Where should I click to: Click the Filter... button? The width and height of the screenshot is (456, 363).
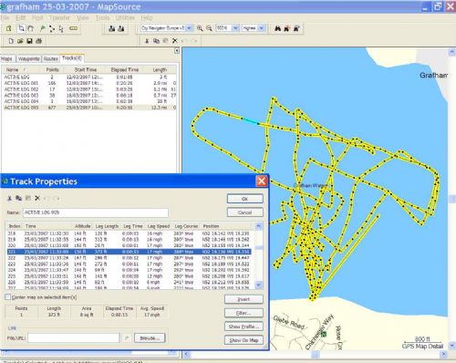point(244,313)
